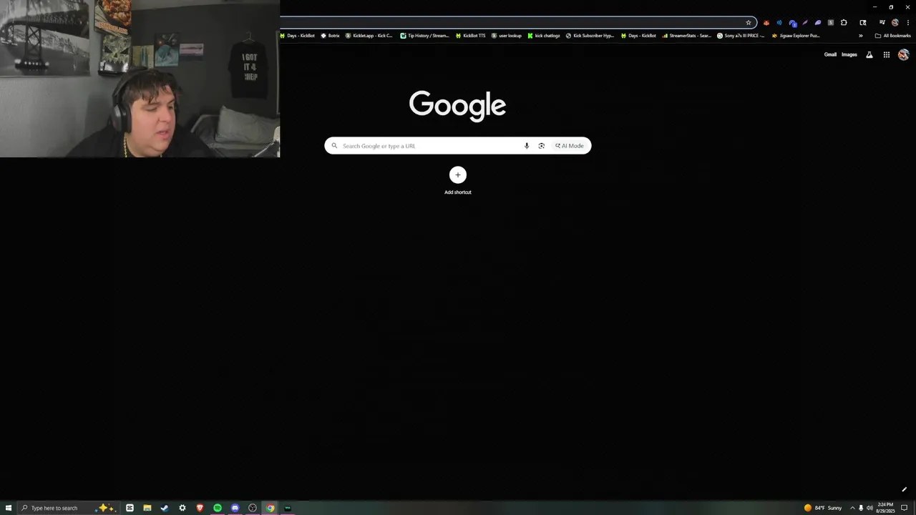
Task: Switch to Chrome on the taskbar
Action: coord(271,508)
